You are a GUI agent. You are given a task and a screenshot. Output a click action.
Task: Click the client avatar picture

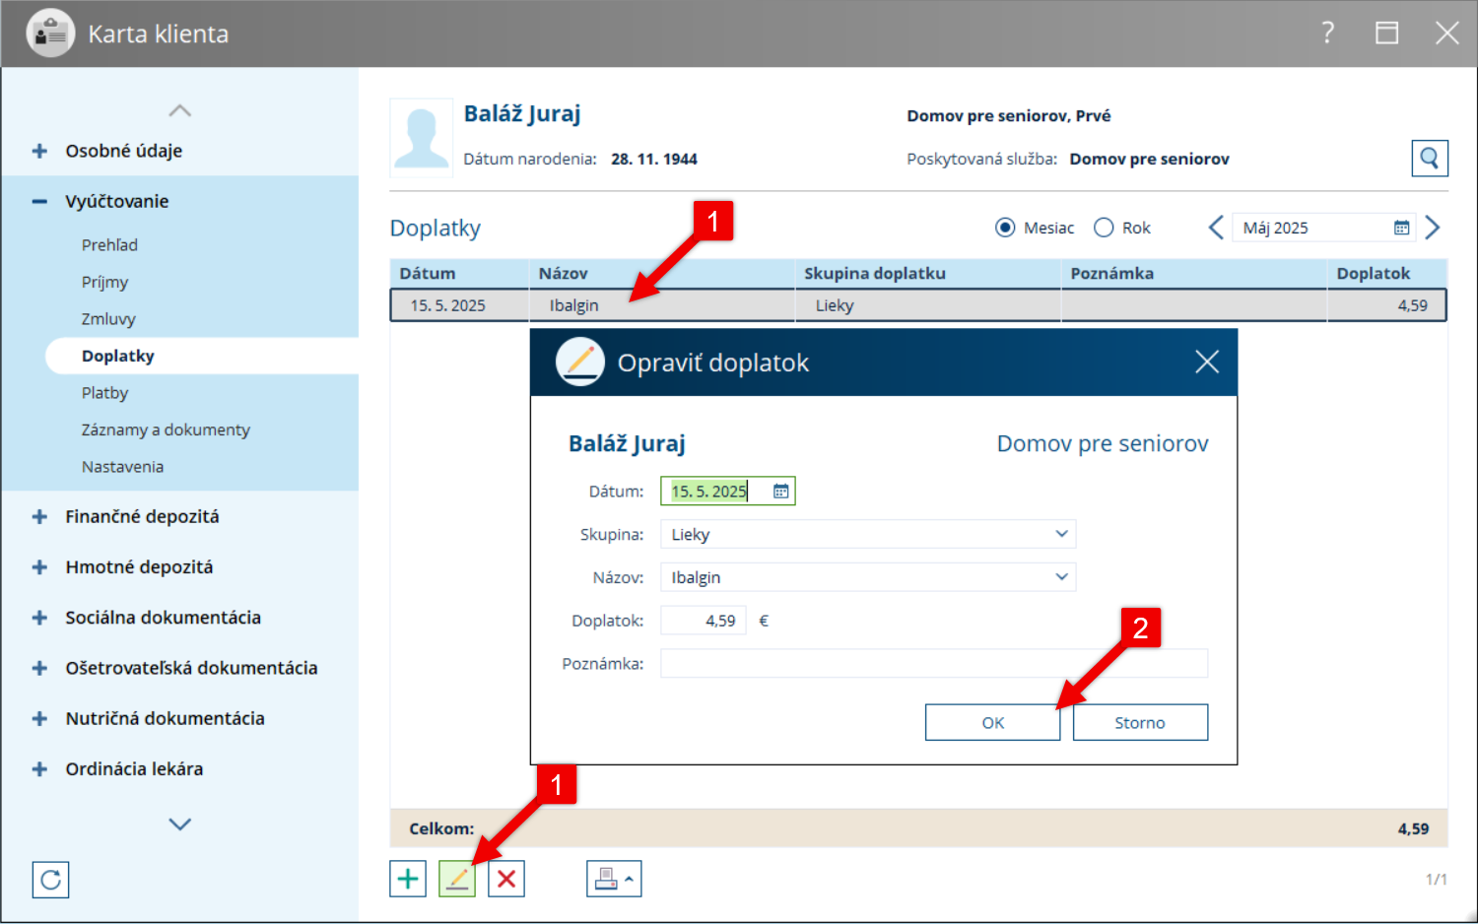pos(422,137)
